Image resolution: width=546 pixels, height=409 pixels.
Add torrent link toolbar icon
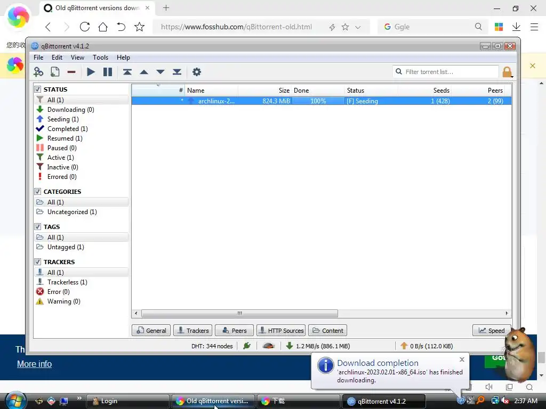coord(38,72)
